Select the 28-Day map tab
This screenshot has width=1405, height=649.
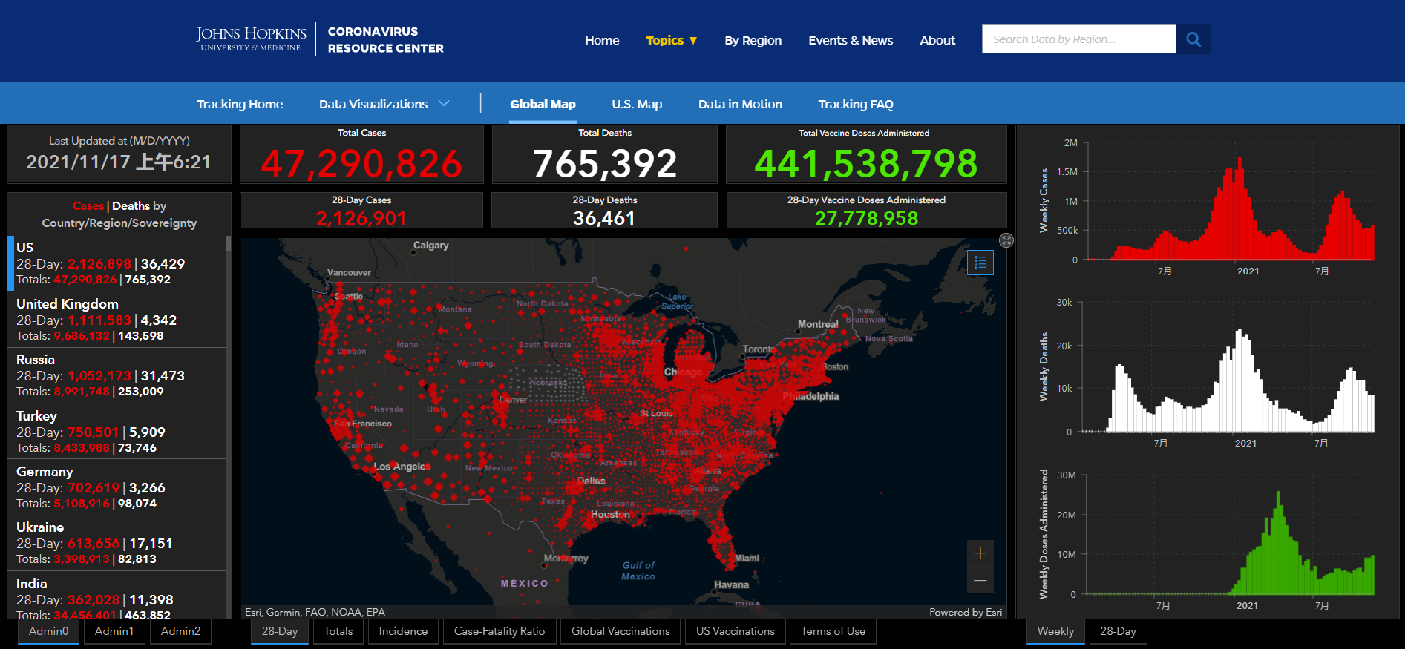[x=280, y=631]
